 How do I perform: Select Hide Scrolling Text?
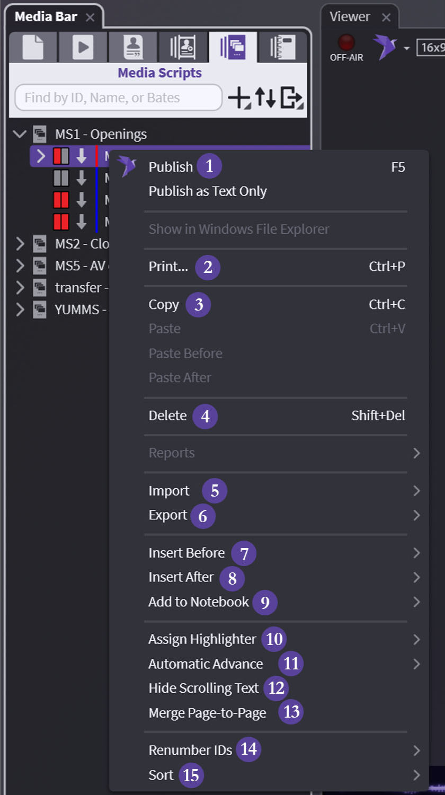pos(203,688)
